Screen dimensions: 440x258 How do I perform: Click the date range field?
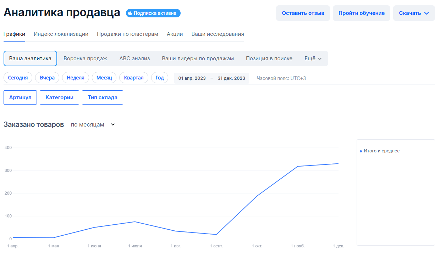coord(211,78)
